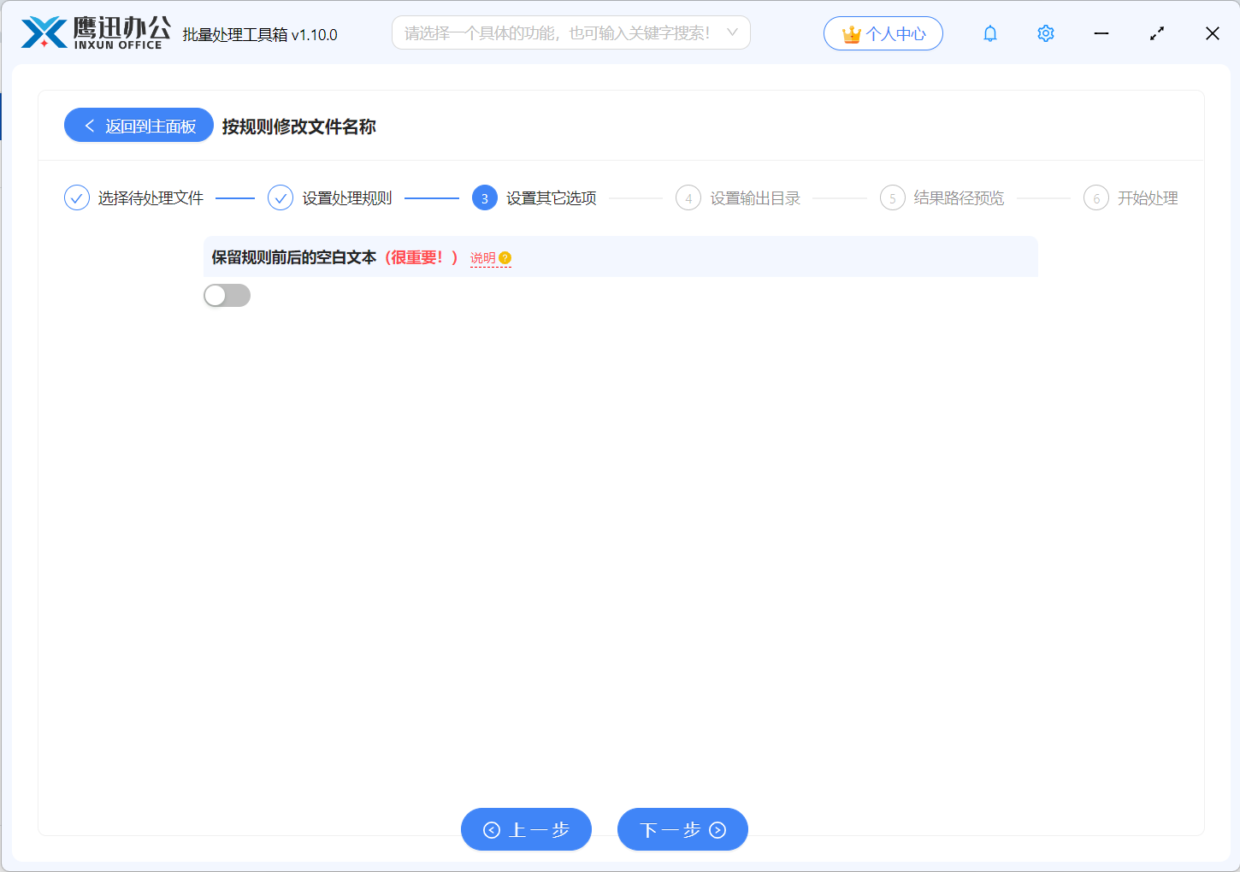Click the back arrow icon in 返回到主面板
This screenshot has width=1240, height=872.
click(x=89, y=125)
